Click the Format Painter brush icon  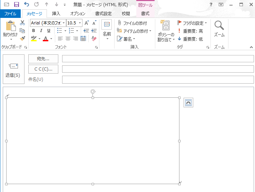pos(22,39)
